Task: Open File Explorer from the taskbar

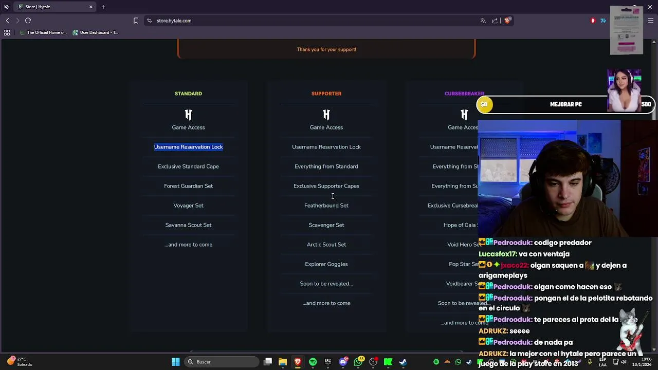Action: 283,362
